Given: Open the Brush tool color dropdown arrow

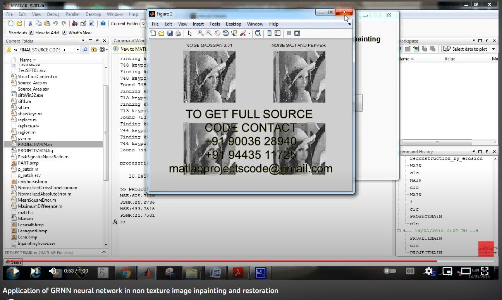Looking at the screenshot, I should [x=249, y=34].
